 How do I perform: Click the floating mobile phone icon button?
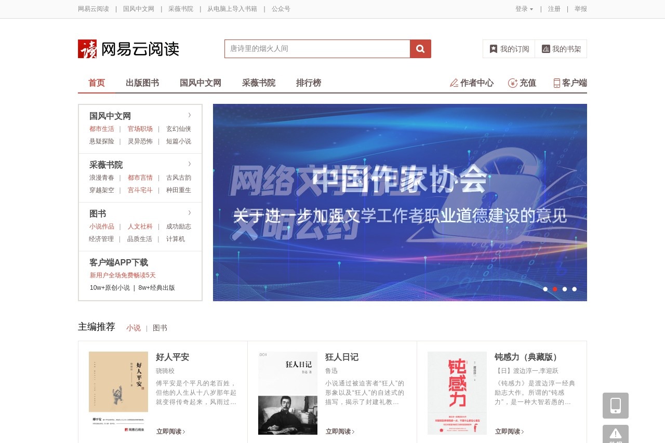coord(616,406)
